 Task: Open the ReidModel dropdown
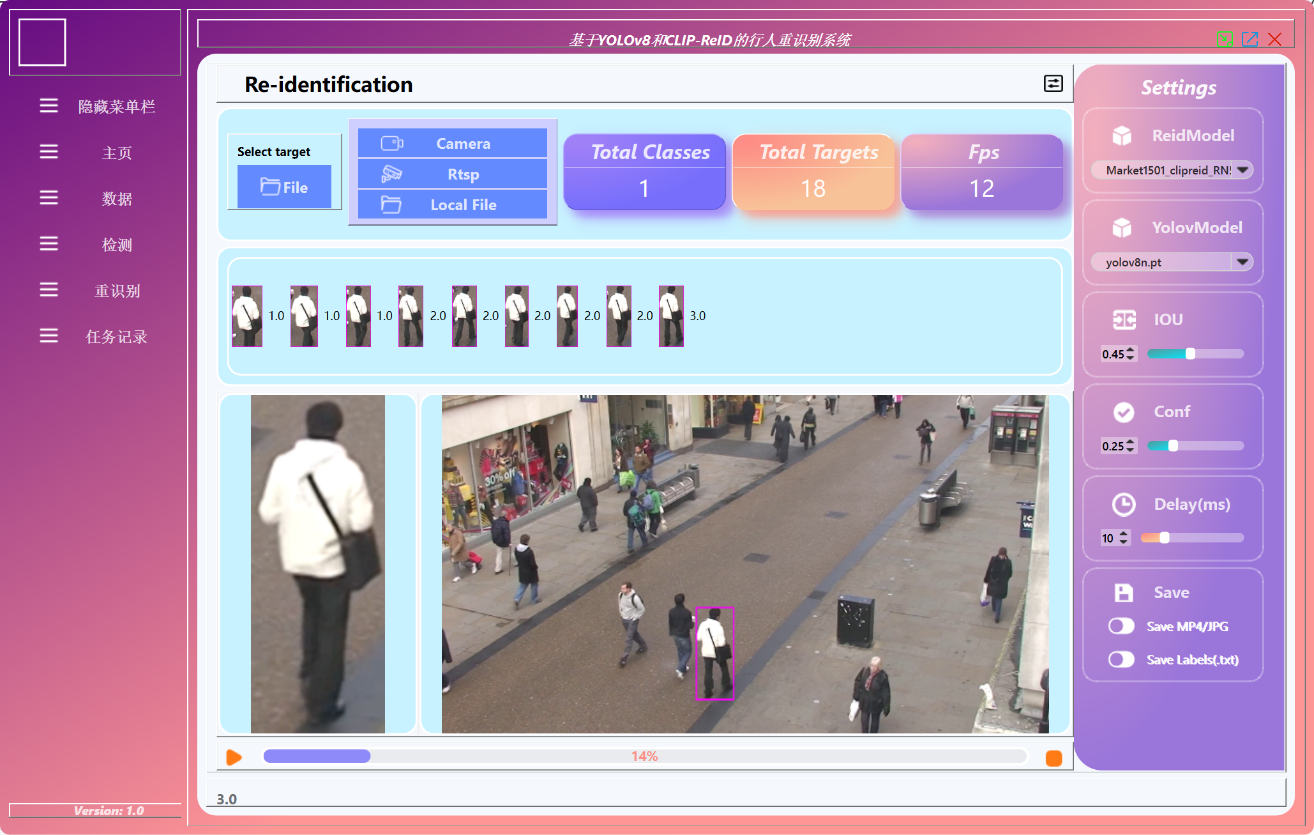1242,170
